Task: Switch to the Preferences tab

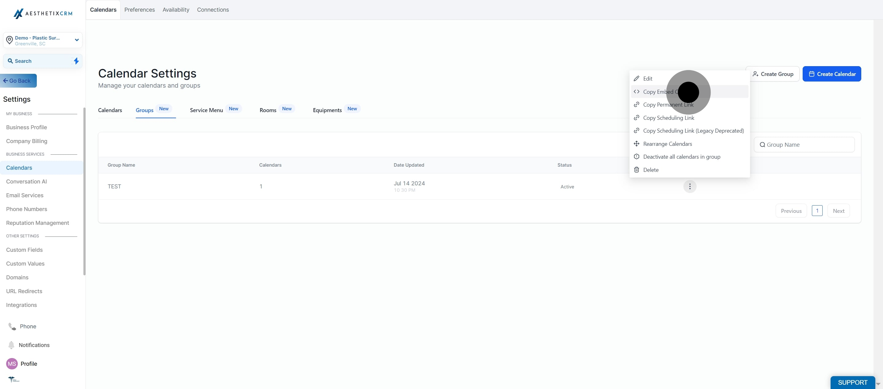Action: [140, 9]
